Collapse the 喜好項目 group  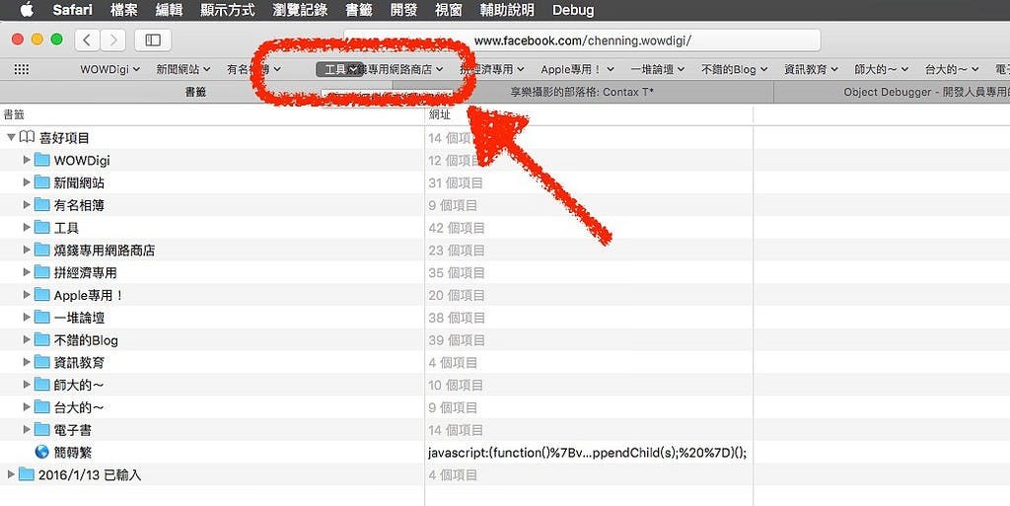pos(11,138)
